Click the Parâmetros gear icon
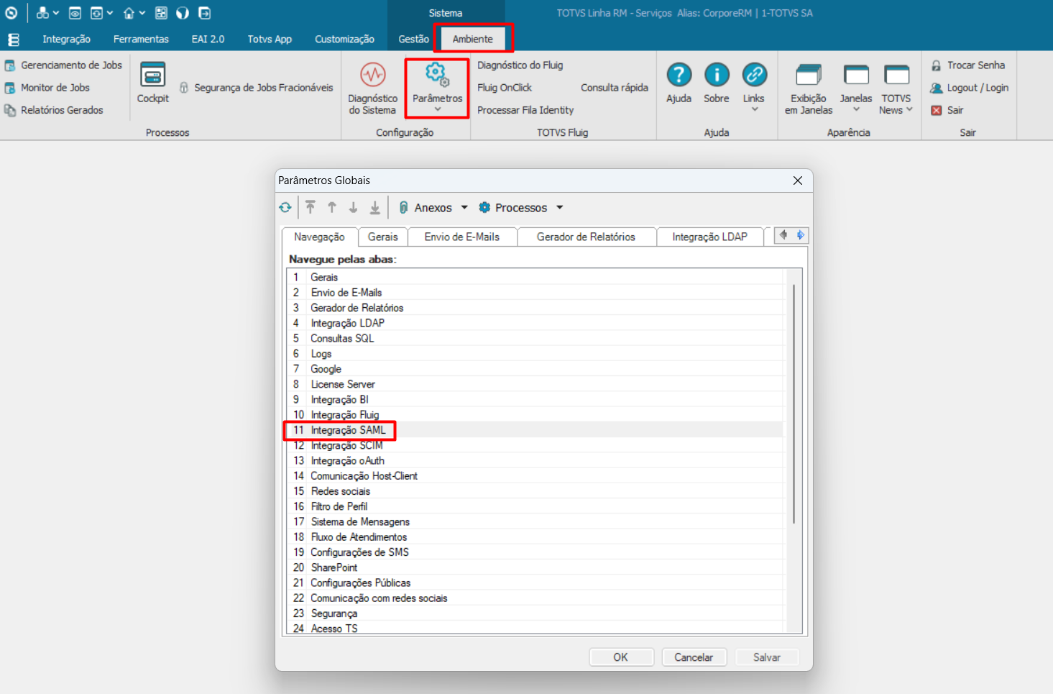The height and width of the screenshot is (694, 1053). click(436, 74)
